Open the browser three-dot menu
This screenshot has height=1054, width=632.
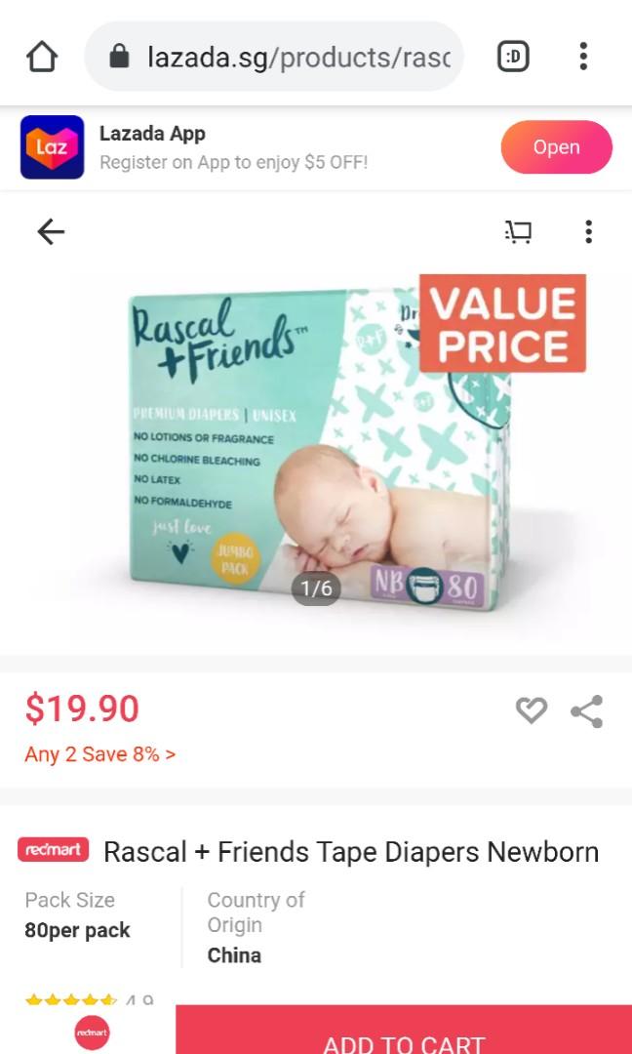coord(583,57)
